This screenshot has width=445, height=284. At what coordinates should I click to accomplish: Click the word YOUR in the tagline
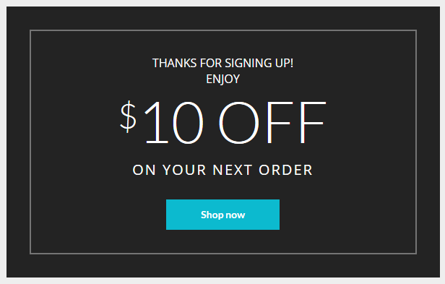pyautogui.click(x=184, y=170)
